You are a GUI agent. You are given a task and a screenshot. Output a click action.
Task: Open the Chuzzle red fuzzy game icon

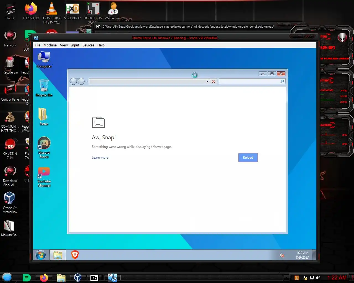point(10,149)
